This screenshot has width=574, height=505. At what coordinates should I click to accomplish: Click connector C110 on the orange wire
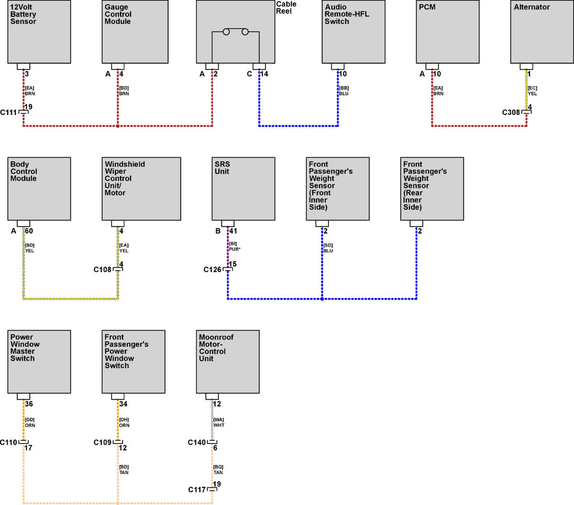23,442
